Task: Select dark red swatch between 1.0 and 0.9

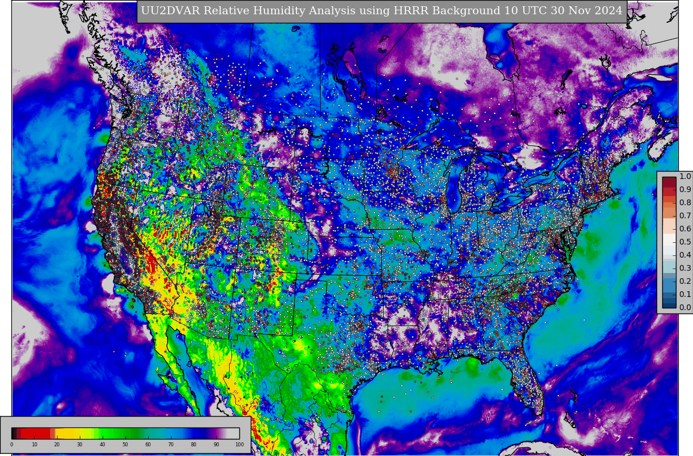Action: click(669, 183)
